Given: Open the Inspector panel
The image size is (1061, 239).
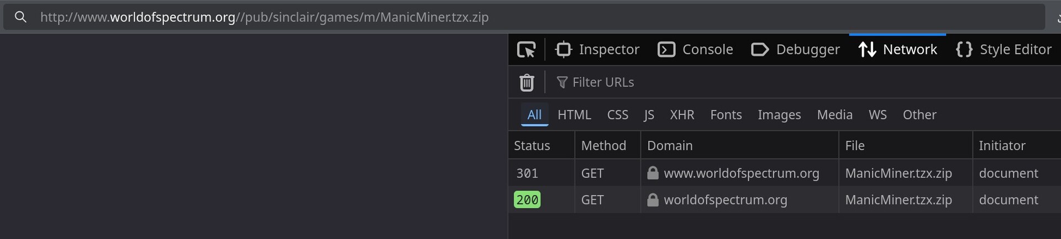Looking at the screenshot, I should tap(597, 50).
